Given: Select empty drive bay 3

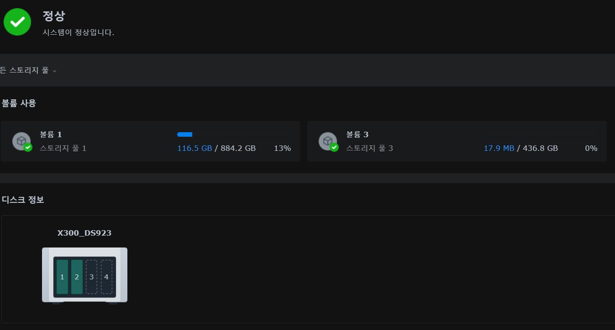Looking at the screenshot, I should click(x=91, y=277).
